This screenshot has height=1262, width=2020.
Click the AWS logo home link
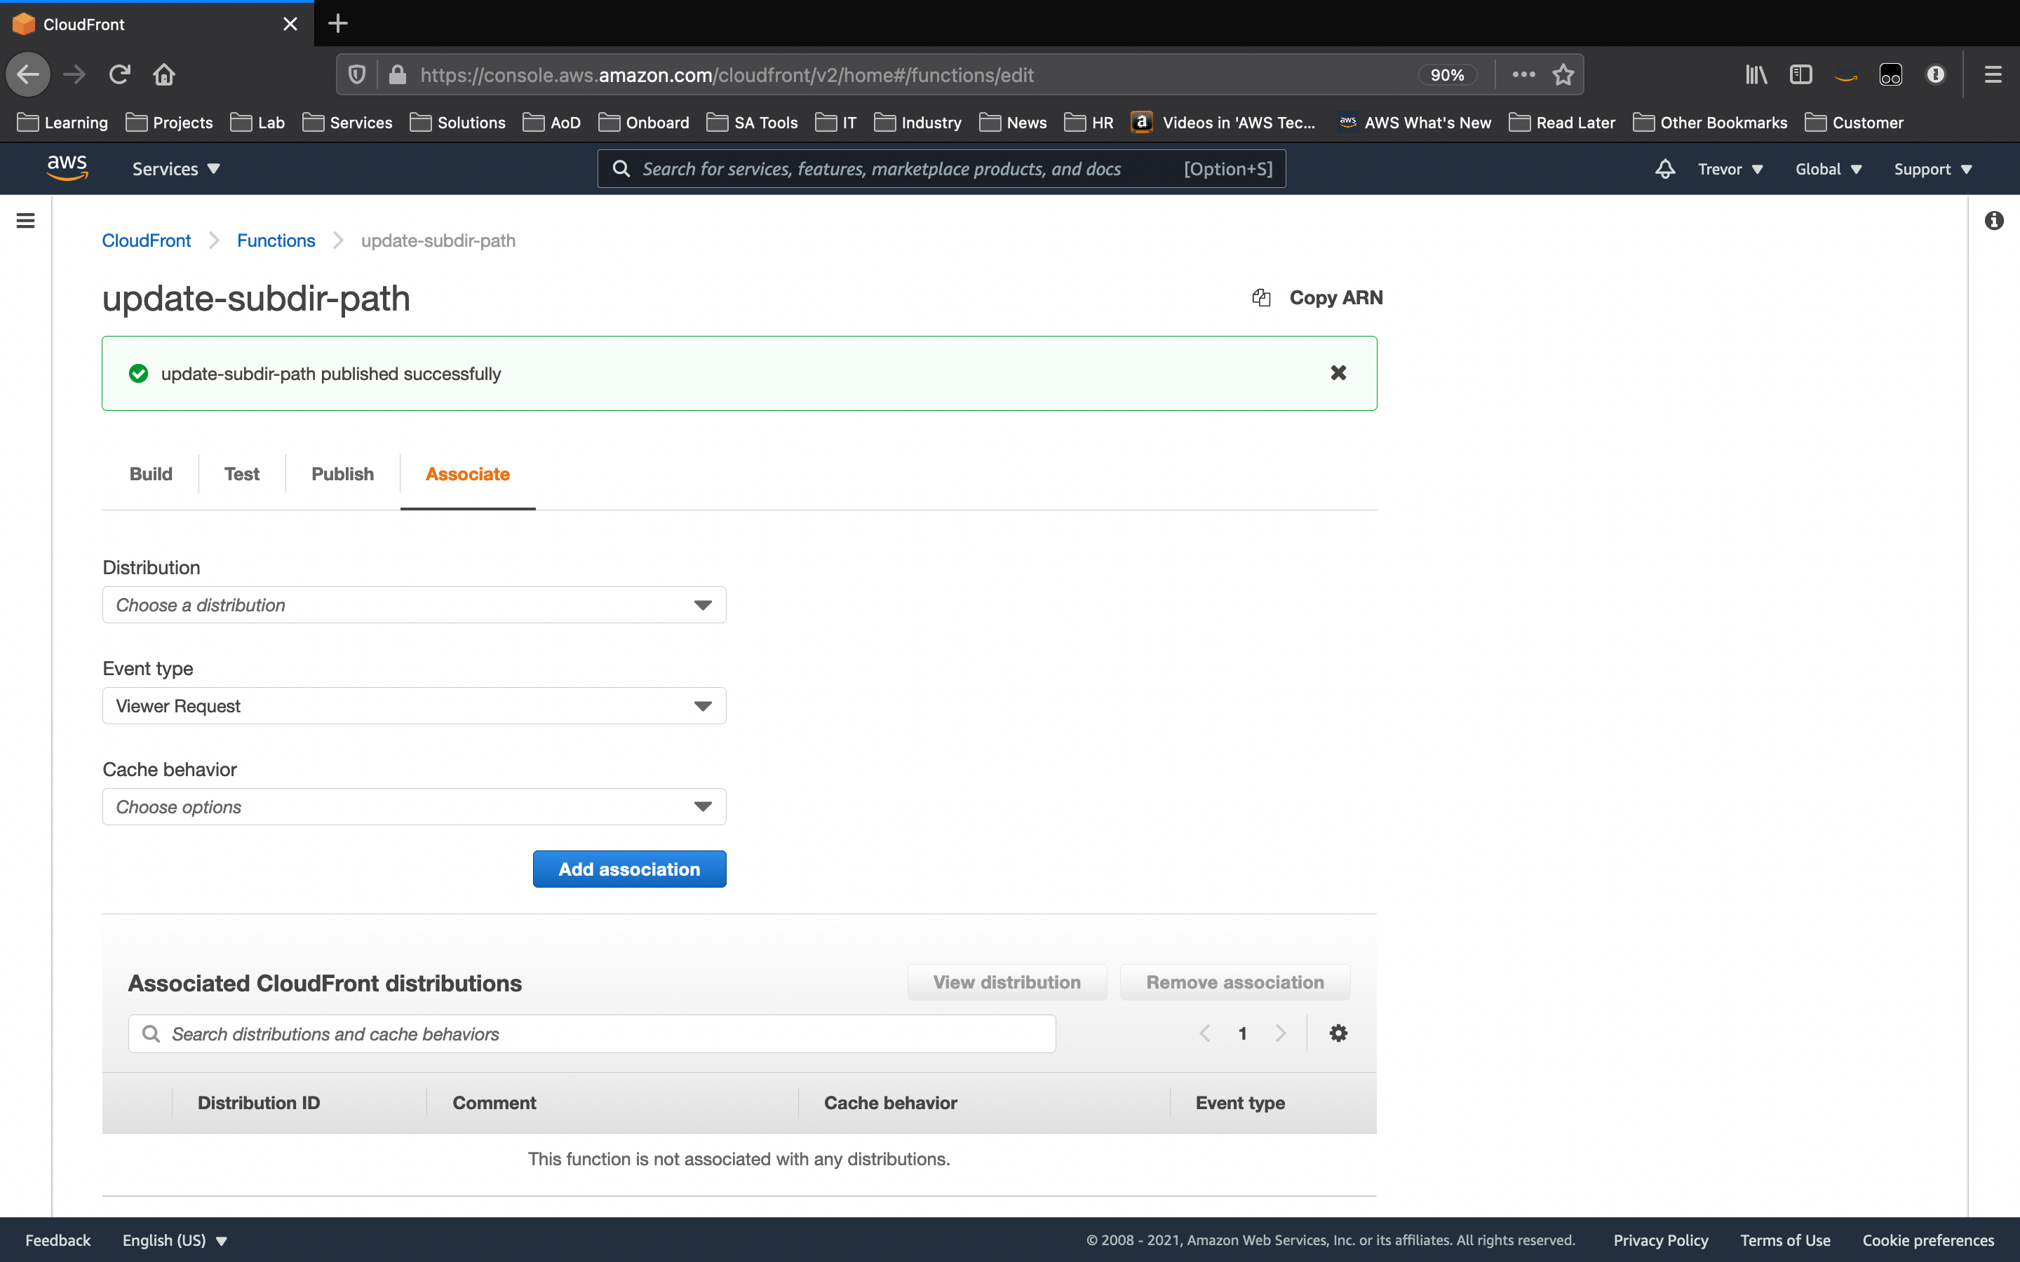(67, 168)
